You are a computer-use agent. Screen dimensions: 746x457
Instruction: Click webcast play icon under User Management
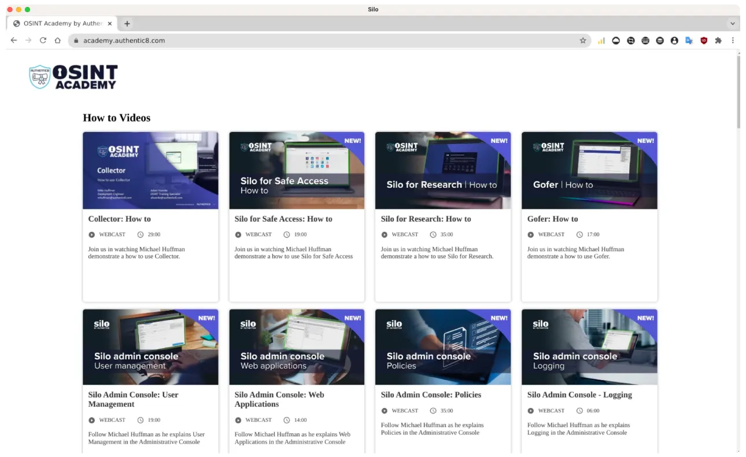(92, 420)
